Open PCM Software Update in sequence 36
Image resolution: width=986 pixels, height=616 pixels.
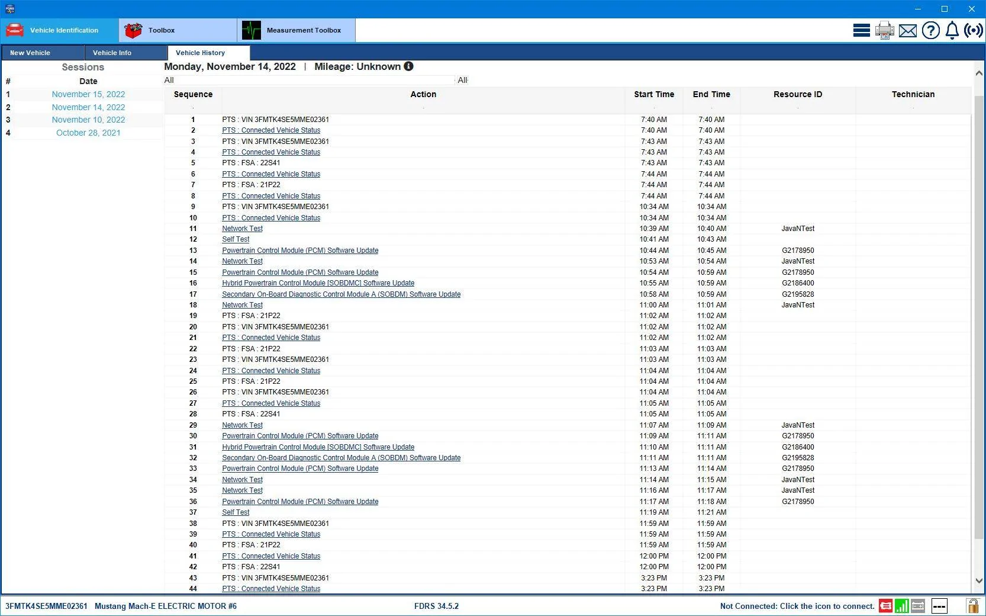coord(300,502)
